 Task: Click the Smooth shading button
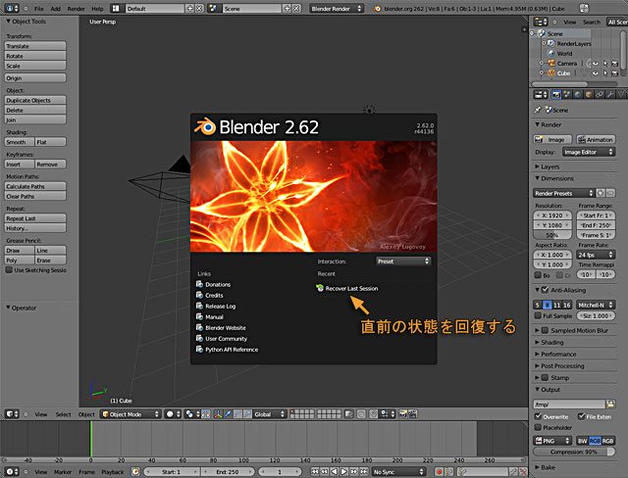20,142
